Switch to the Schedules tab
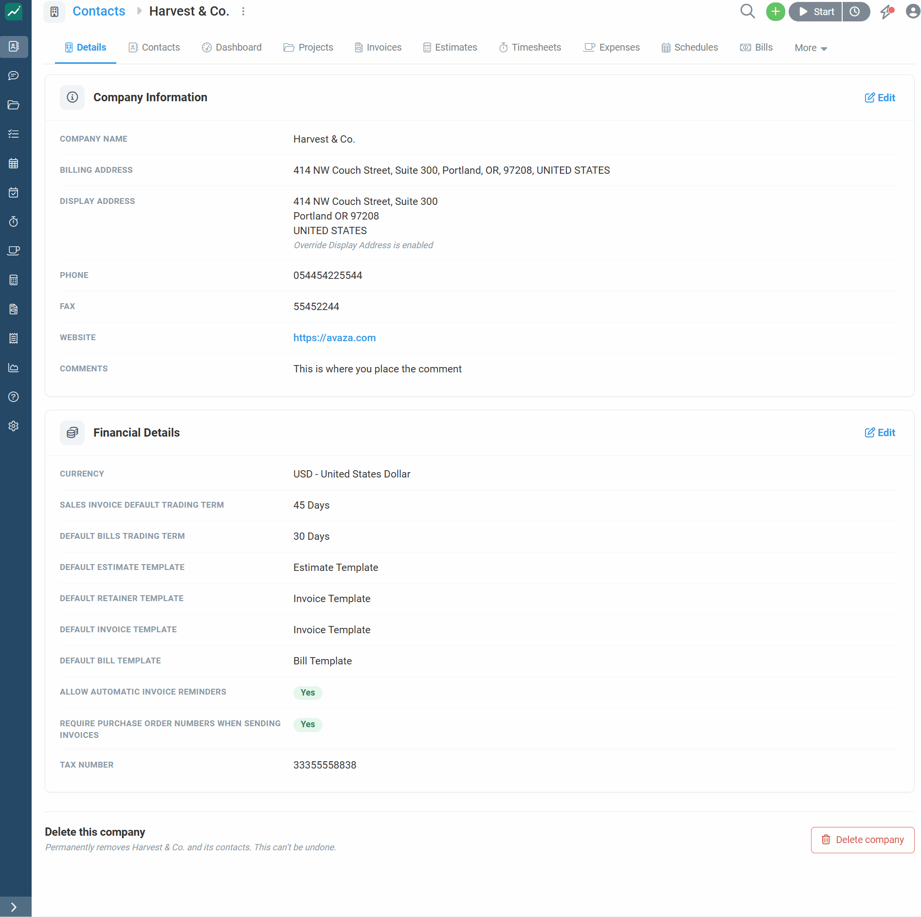The image size is (921, 917). [689, 48]
